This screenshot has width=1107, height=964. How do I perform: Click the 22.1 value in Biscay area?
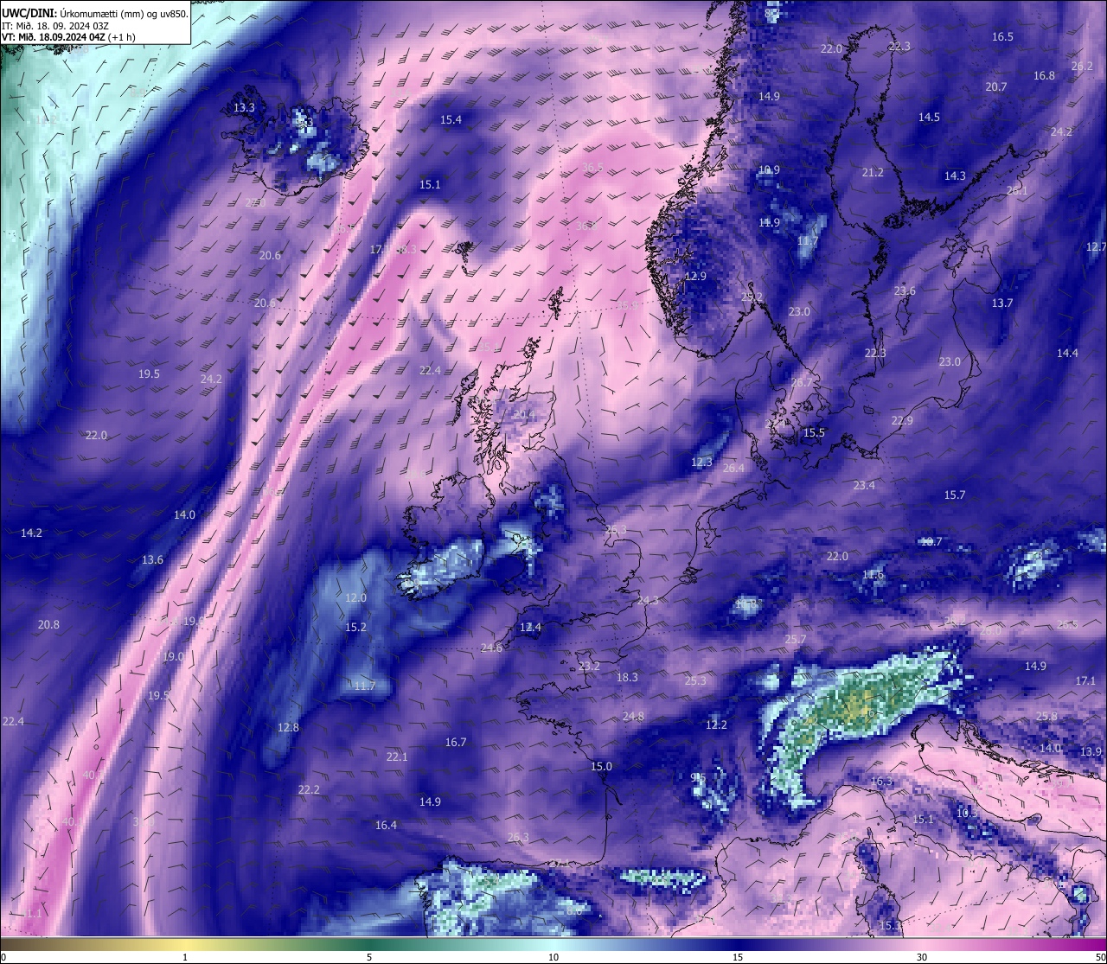pyautogui.click(x=397, y=757)
